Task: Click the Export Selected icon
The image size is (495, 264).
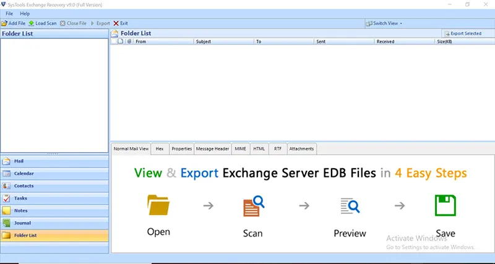Action: [x=447, y=33]
